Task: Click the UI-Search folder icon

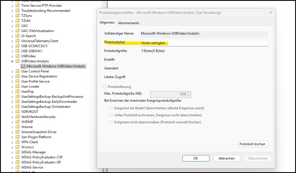Action: click(x=17, y=36)
